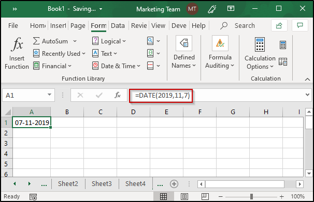Switch to the Data tab
The height and width of the screenshot is (202, 314).
click(118, 25)
